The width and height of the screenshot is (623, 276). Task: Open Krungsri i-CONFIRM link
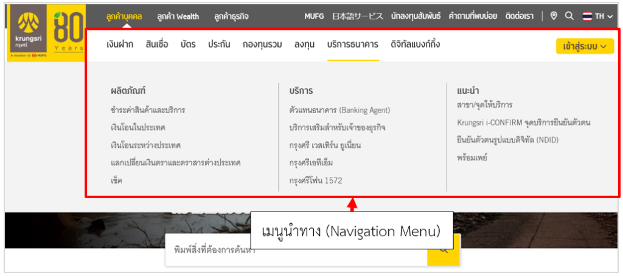coord(523,122)
